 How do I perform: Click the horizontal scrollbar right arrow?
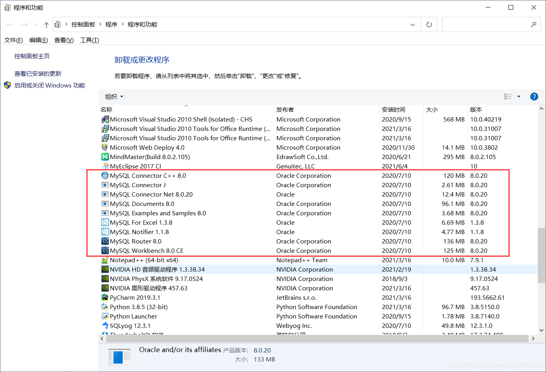tap(533, 338)
